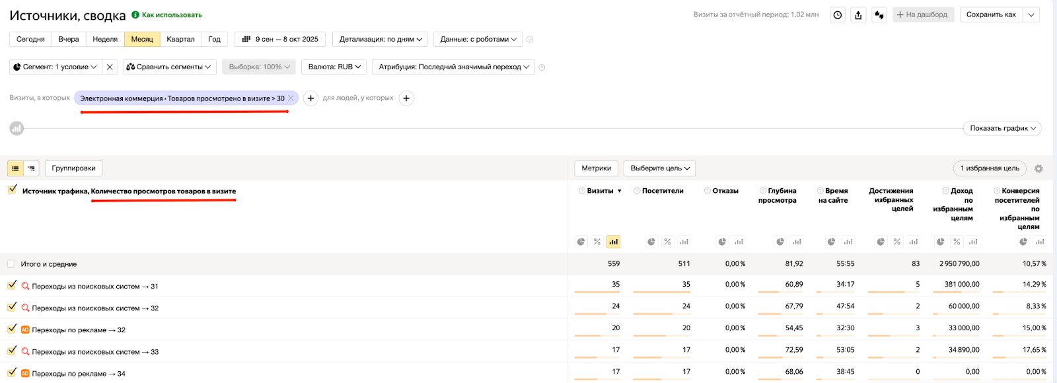Expand the Показать график control
Viewport: 1057px width, 383px height.
[x=1002, y=128]
